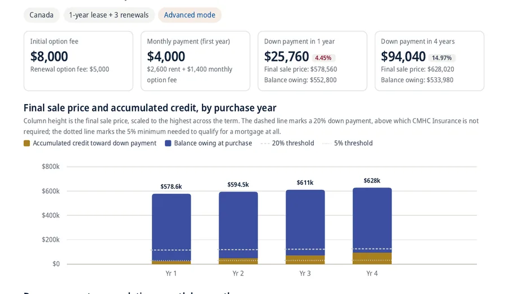Image resolution: width=508 pixels, height=294 pixels.
Task: Click the Yr 3 axis label
Action: point(305,273)
